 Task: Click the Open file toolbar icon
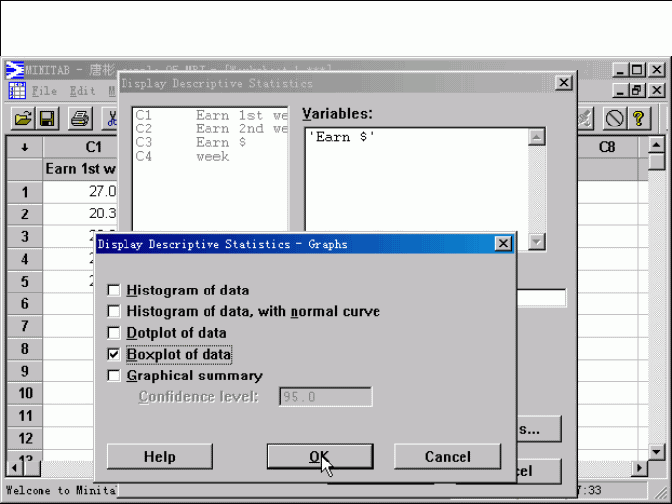pos(22,119)
